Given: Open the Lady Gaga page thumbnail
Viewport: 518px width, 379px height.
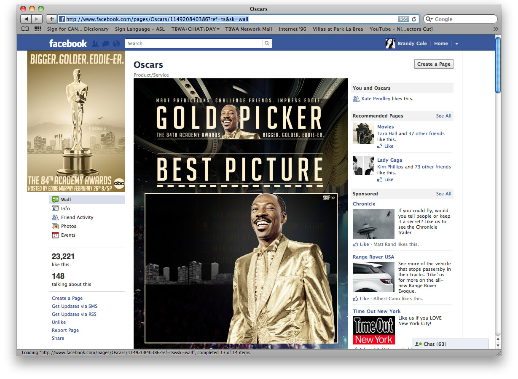Looking at the screenshot, I should (363, 166).
